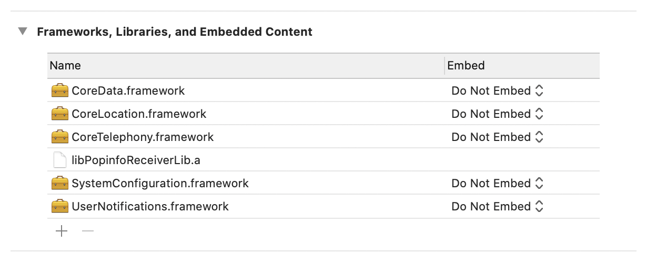Image resolution: width=646 pixels, height=263 pixels.
Task: Click the UserNotifications.framework toolbox icon
Action: [x=60, y=206]
